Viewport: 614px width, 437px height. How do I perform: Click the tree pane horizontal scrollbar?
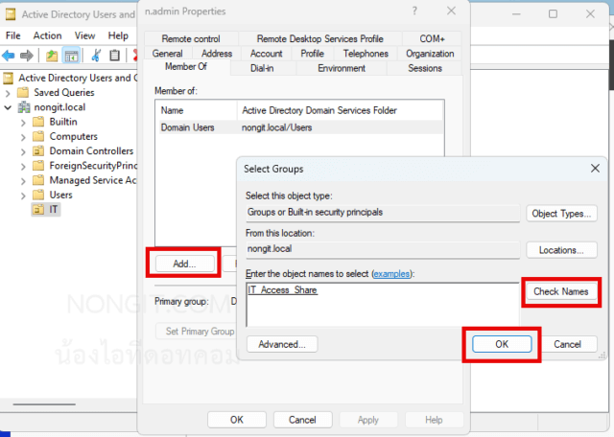44,404
